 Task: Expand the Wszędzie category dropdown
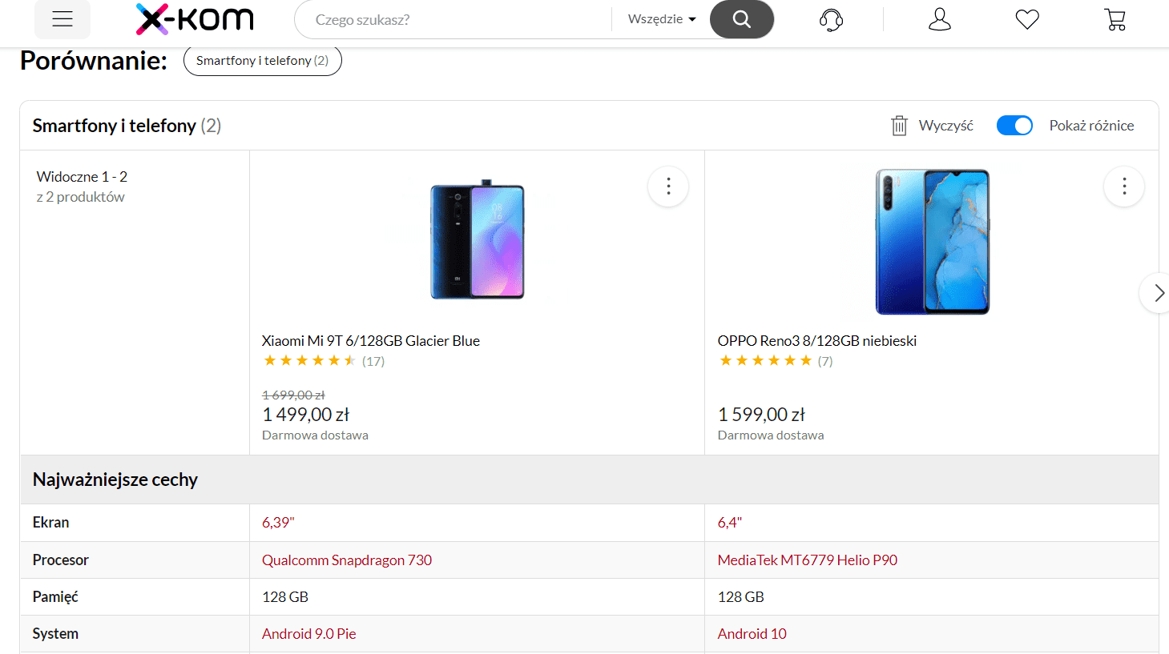[662, 19]
